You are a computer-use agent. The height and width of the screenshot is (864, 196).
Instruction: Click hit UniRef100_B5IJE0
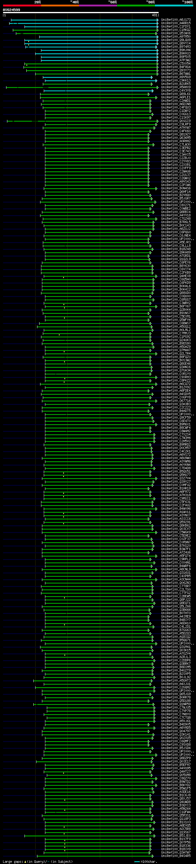[x=176, y=835]
